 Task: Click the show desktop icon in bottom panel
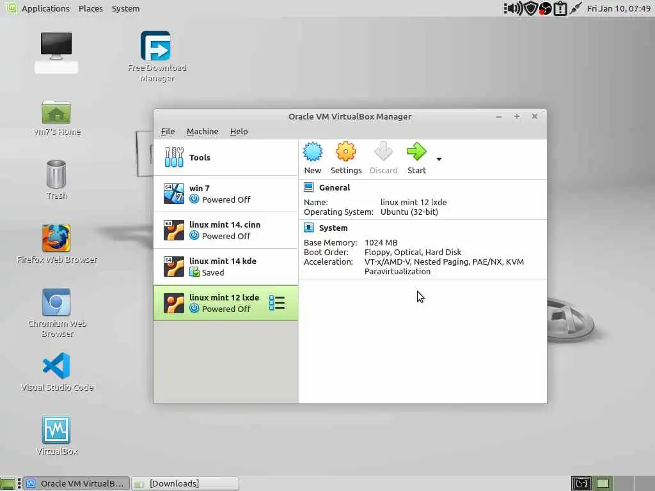click(8, 483)
